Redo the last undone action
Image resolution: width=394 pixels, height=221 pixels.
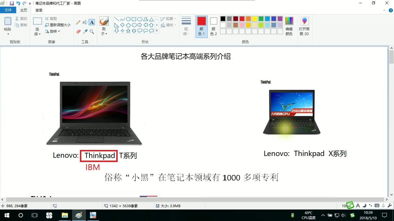coord(24,3)
